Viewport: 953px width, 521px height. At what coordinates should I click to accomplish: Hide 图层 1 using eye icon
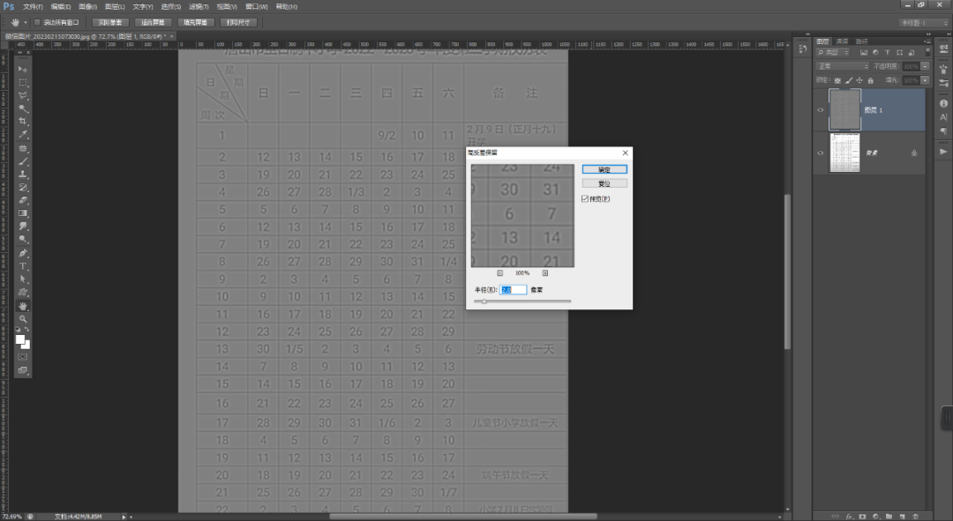coord(821,109)
